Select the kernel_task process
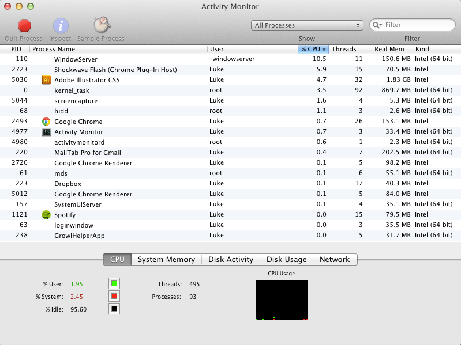This screenshot has height=345, width=461. pos(231,90)
